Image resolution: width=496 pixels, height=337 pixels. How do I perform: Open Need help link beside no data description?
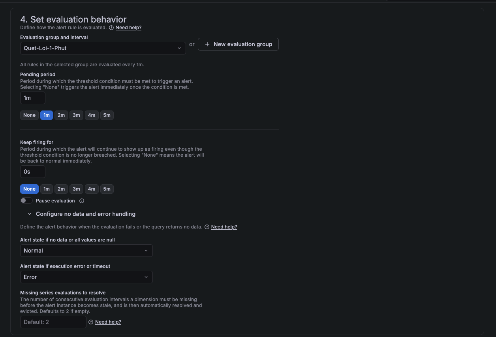pos(224,227)
